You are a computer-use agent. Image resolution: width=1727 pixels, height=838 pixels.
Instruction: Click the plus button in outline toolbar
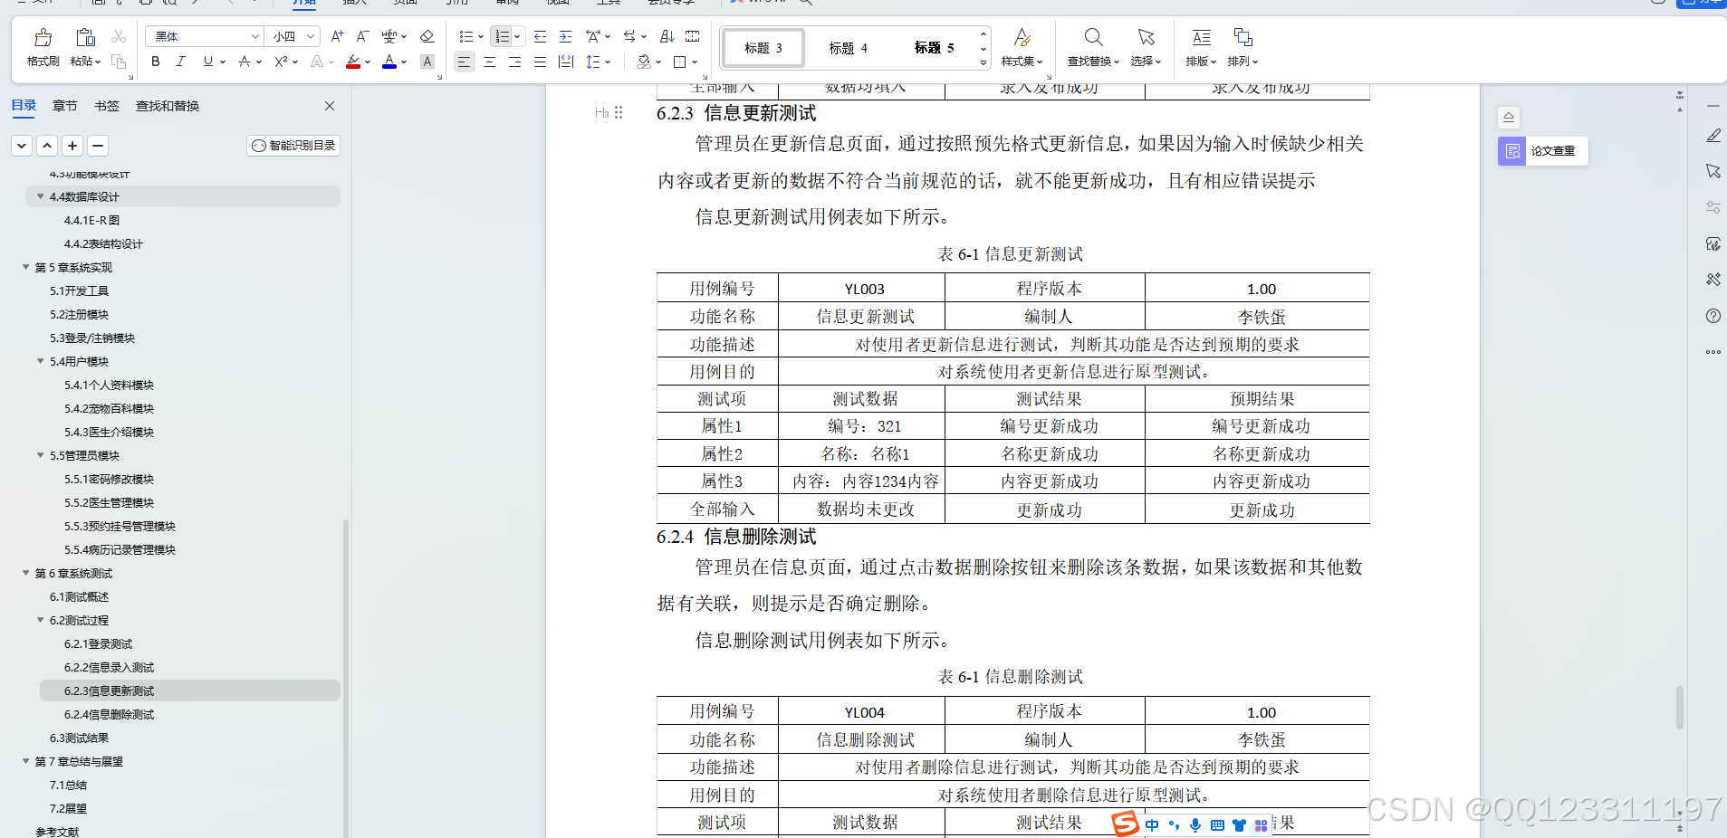(x=73, y=146)
